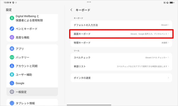178x106 pixels.
Task: Open the Digital Wellbeing green icon
Action: coord(12,18)
